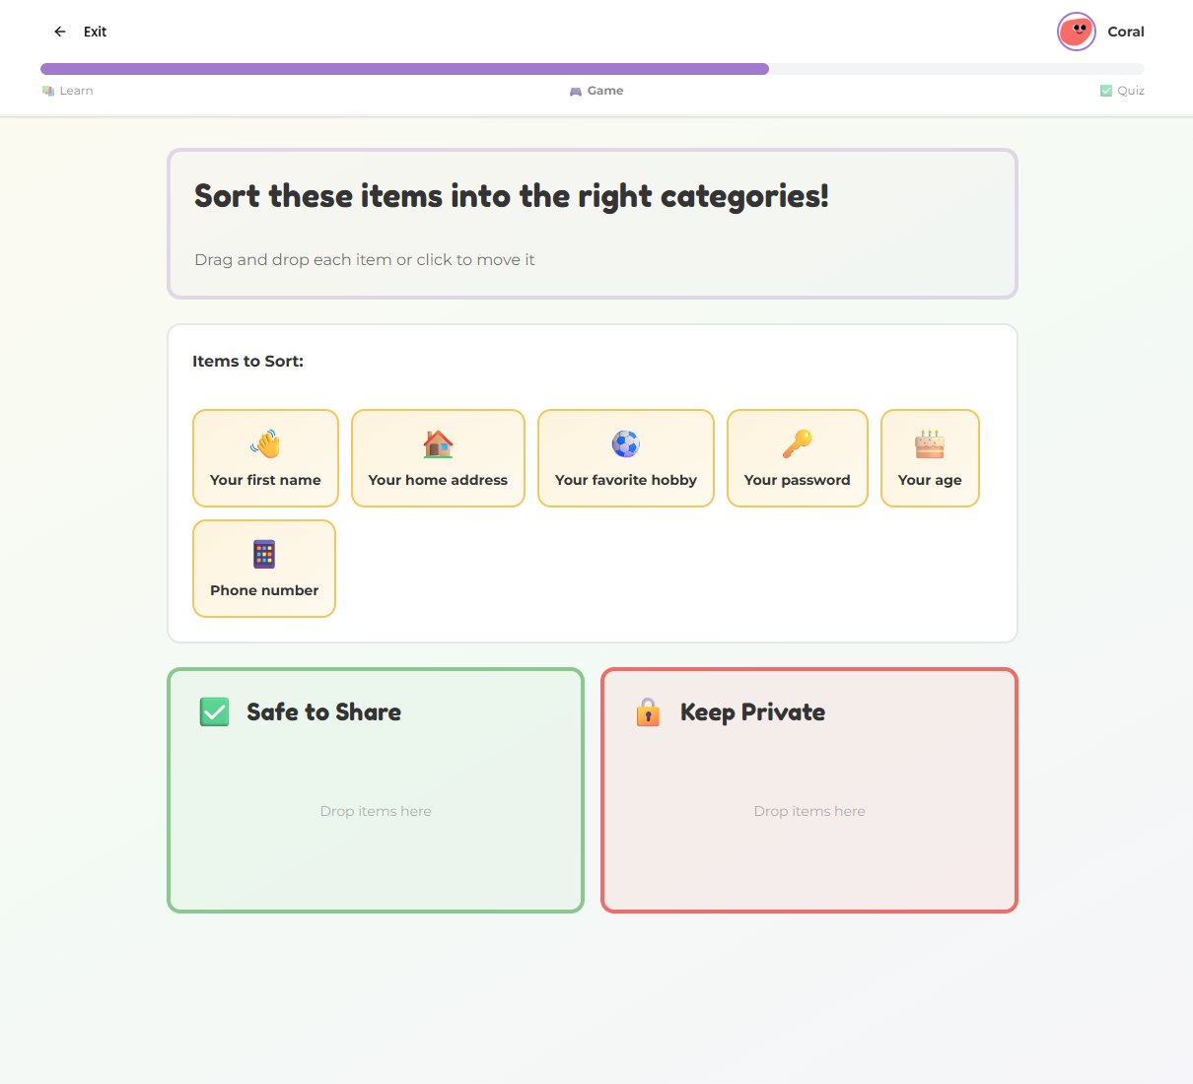Click the padlock icon beside Keep Private

(648, 711)
